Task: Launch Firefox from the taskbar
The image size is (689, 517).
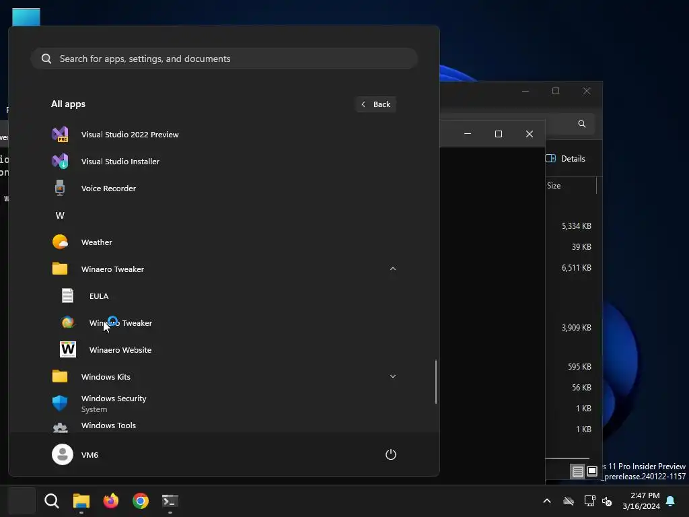Action: tap(111, 501)
